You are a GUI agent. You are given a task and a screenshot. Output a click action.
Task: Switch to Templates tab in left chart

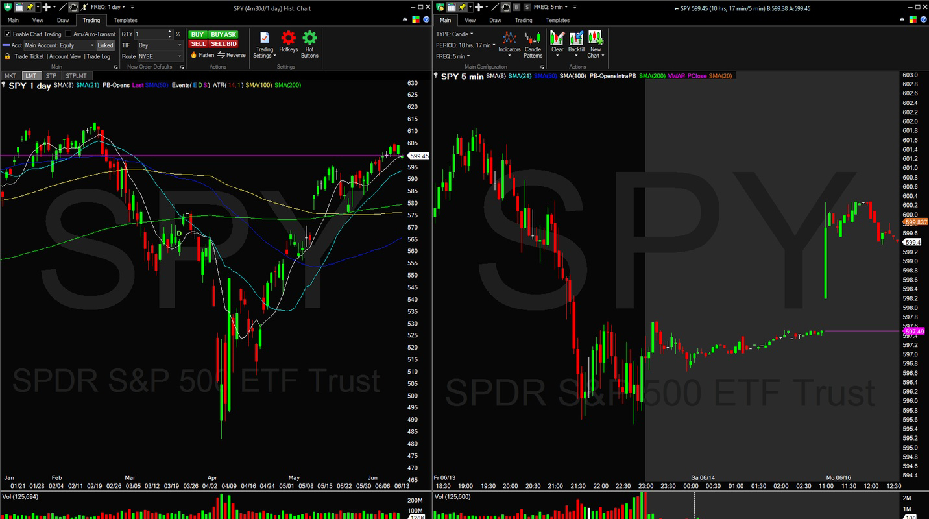(x=125, y=20)
